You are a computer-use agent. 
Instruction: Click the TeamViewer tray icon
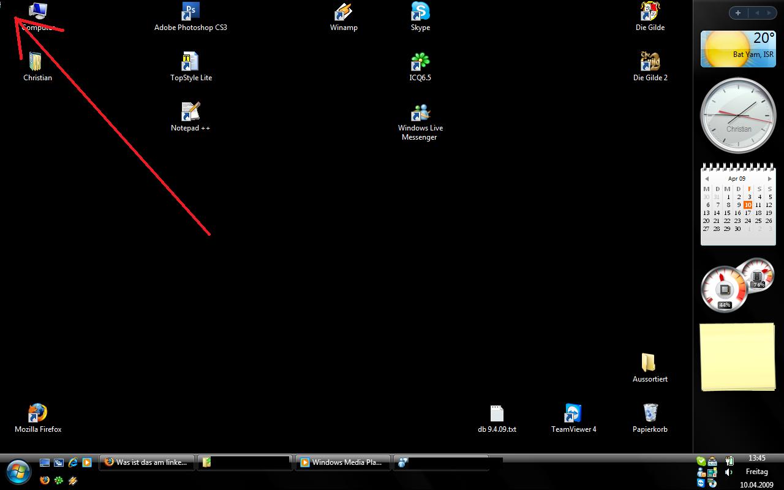tap(701, 483)
